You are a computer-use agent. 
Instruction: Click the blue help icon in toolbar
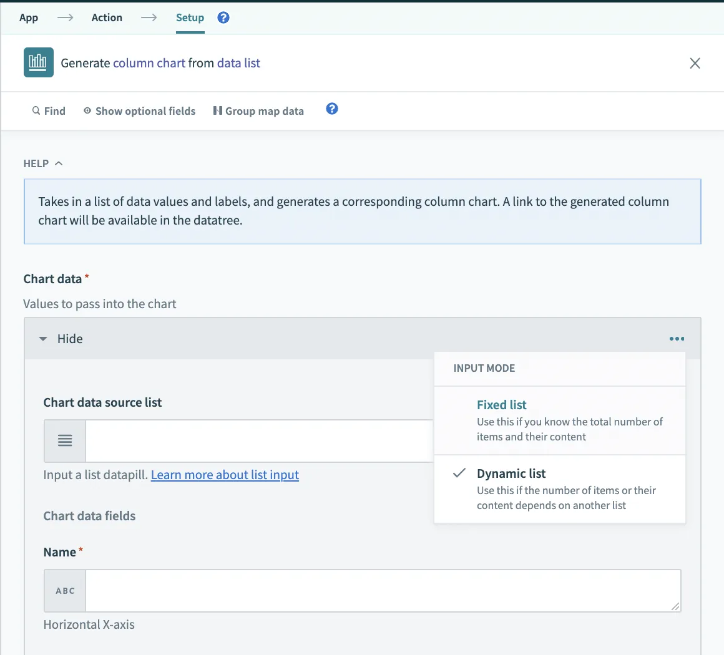click(332, 109)
